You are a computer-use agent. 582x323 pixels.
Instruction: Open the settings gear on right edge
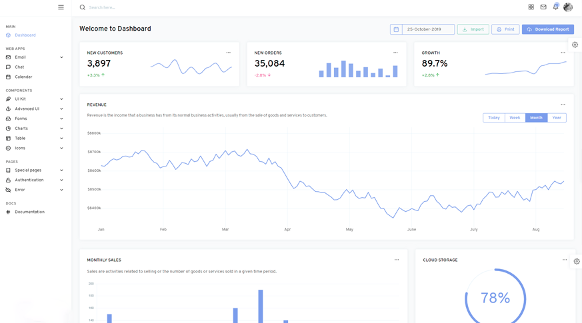pos(575,45)
